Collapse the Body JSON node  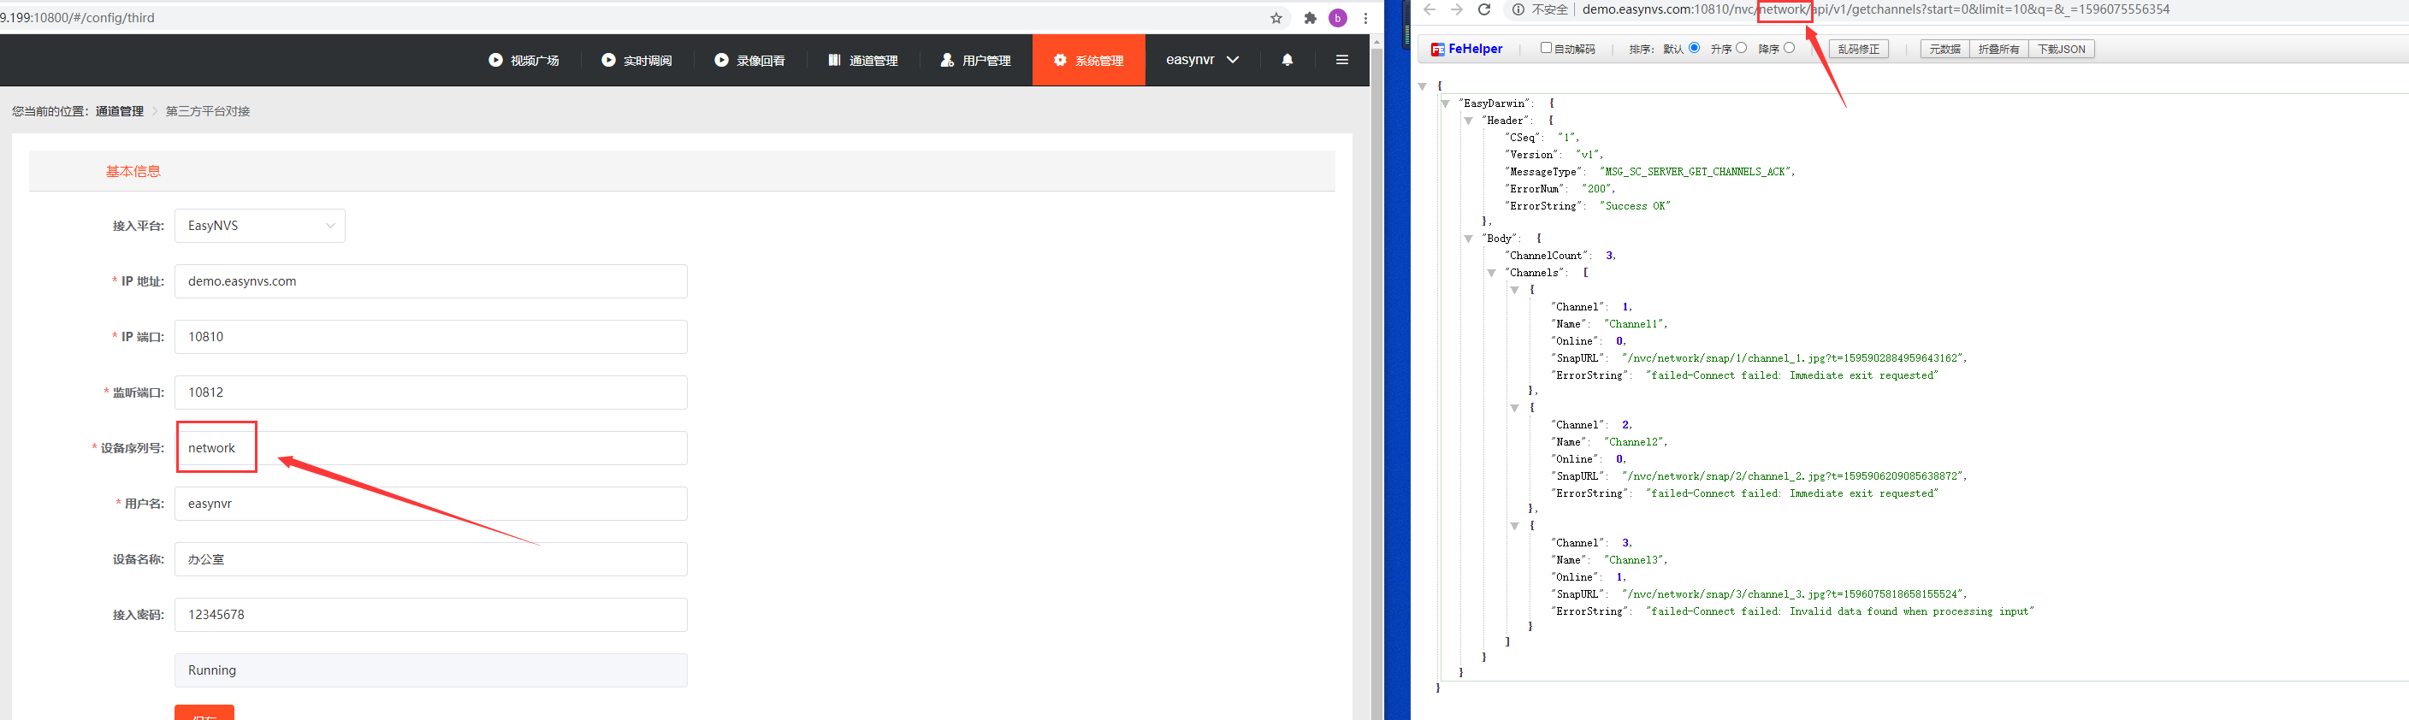[x=1468, y=239]
